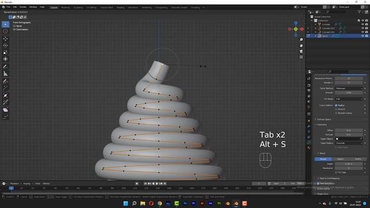Image resolution: width=370 pixels, height=208 pixels.
Task: Open the Edit menu
Action: coord(15,8)
